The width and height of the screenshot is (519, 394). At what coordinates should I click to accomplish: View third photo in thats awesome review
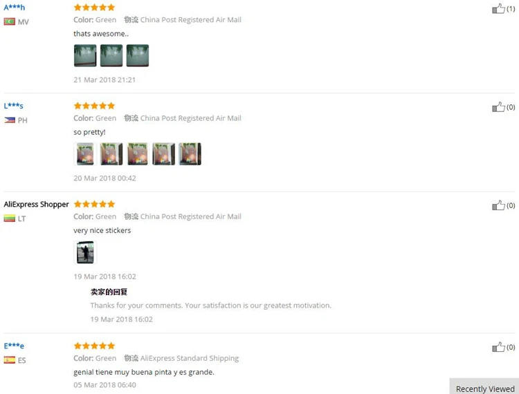(138, 55)
